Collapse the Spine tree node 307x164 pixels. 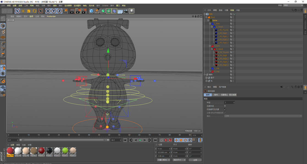click(x=208, y=20)
